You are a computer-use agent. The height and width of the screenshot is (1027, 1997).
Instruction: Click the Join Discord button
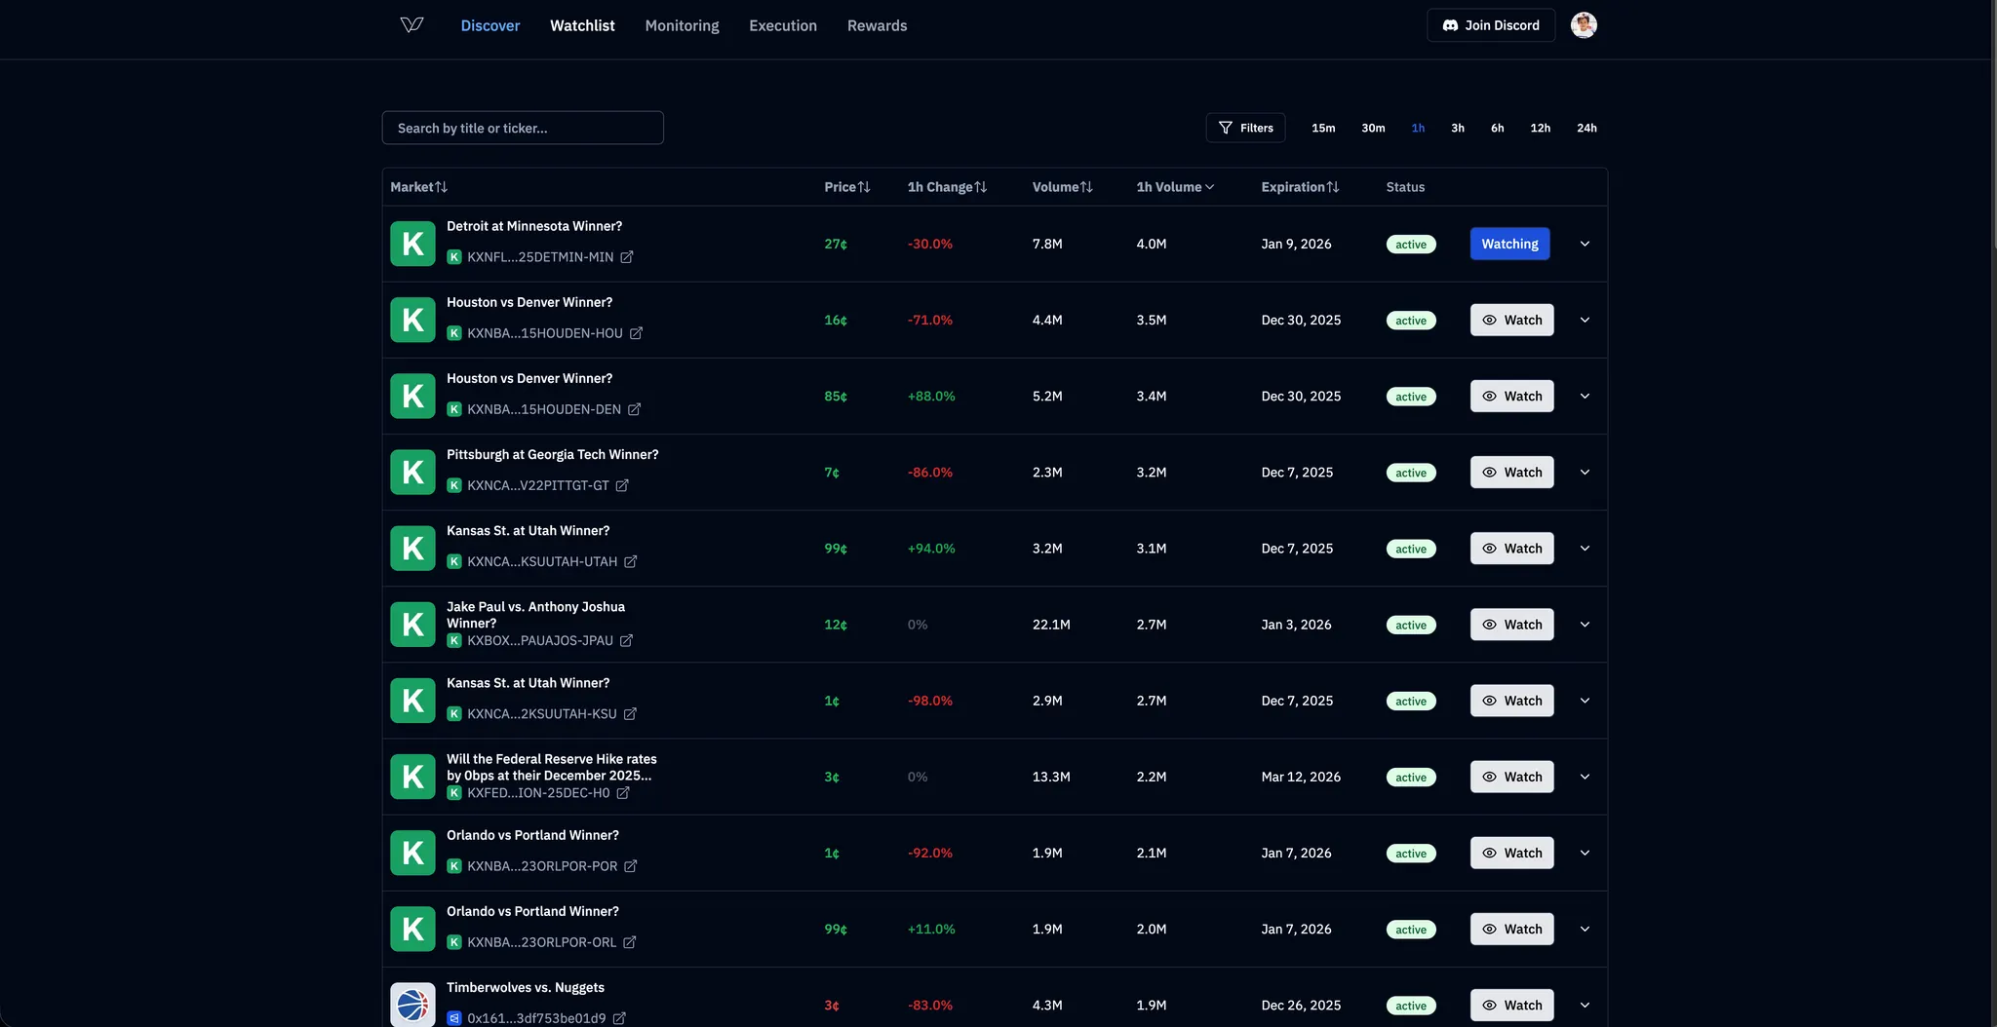click(x=1490, y=25)
